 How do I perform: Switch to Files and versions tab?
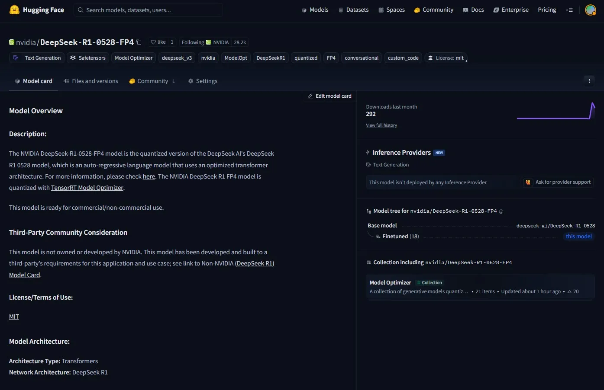[x=90, y=81]
